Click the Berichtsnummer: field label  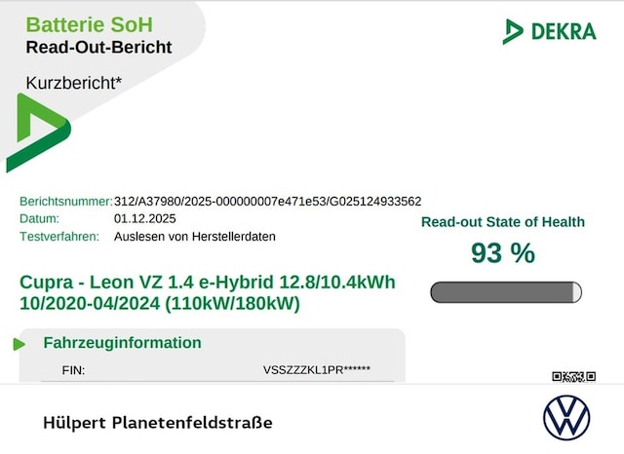(66, 202)
